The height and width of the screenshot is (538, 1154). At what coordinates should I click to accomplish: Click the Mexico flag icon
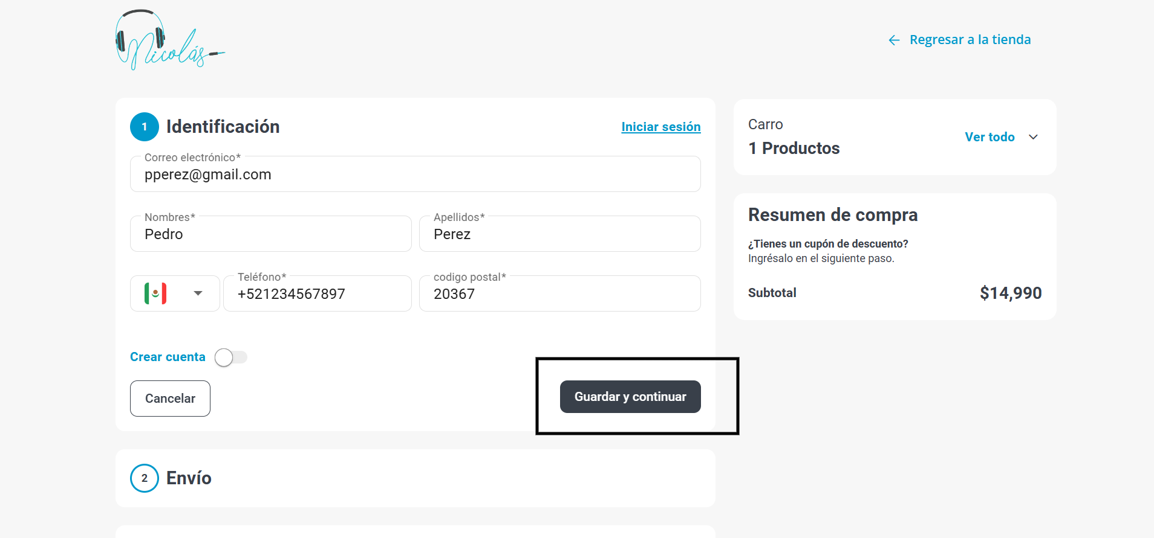(155, 293)
